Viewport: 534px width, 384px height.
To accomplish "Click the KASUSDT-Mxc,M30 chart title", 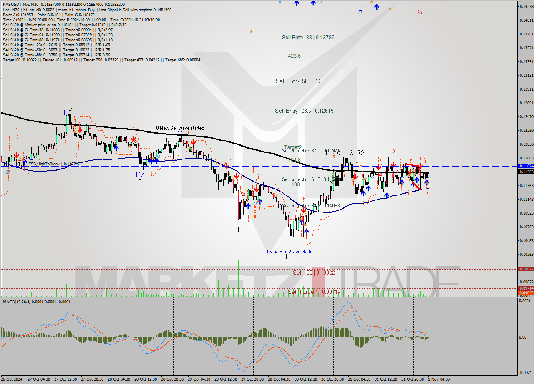I will click(x=63, y=5).
